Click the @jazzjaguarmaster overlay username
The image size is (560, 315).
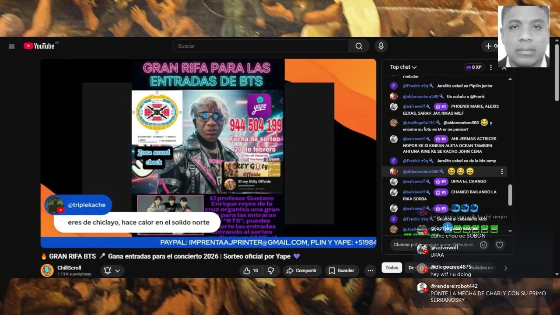tap(454, 229)
